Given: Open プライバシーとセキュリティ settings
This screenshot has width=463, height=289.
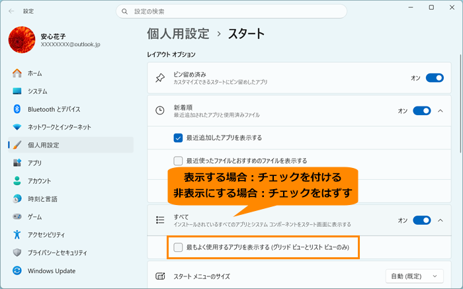Looking at the screenshot, I should coord(71,253).
